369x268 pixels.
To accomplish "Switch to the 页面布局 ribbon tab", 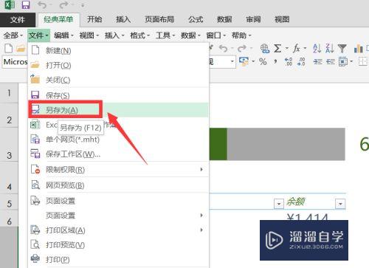I will pyautogui.click(x=159, y=19).
